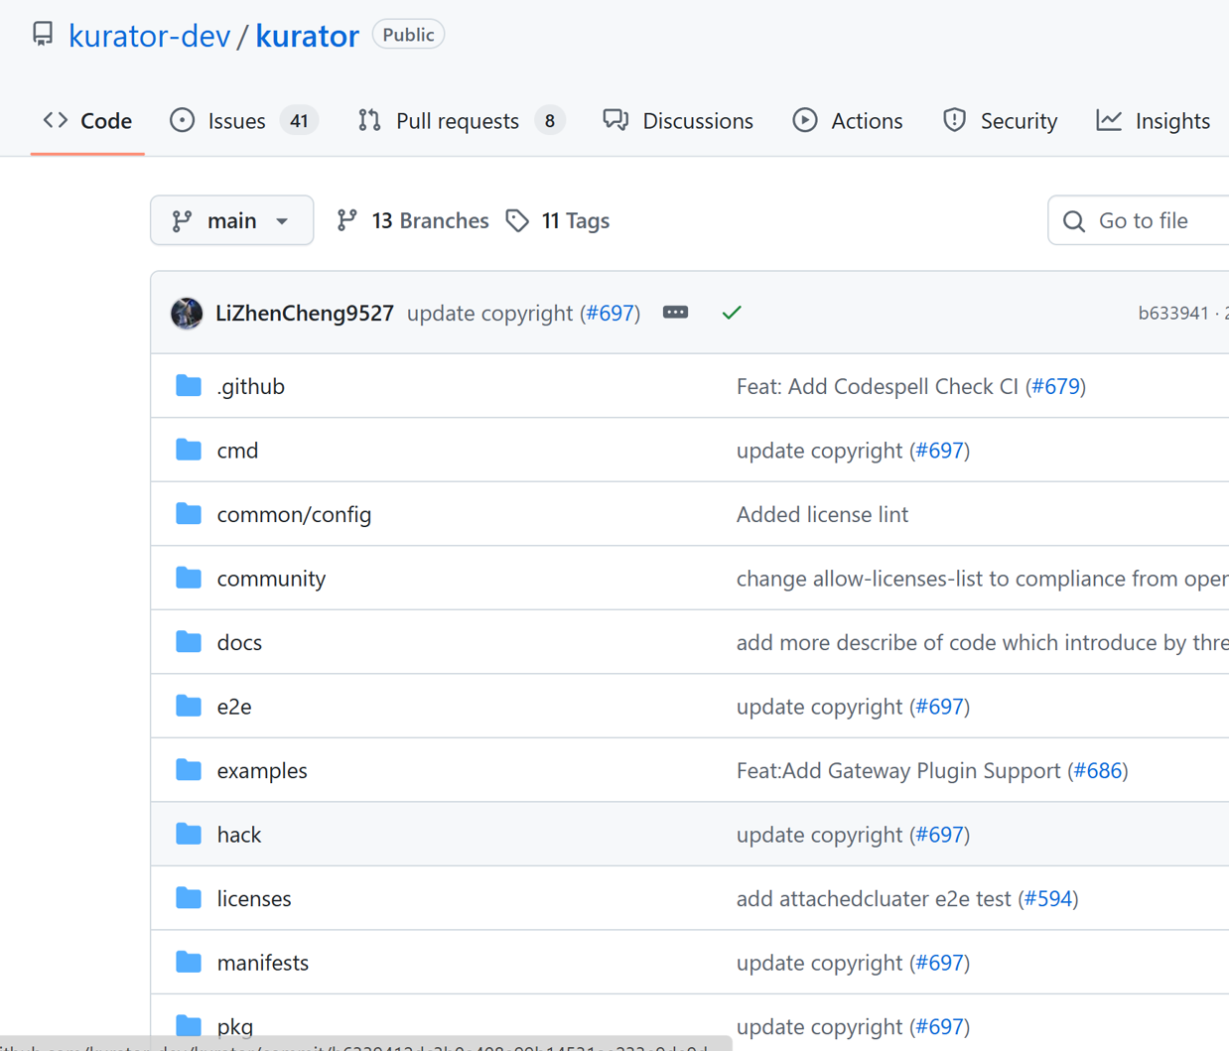1229x1051 pixels.
Task: Expand the main branch dropdown
Action: point(231,220)
